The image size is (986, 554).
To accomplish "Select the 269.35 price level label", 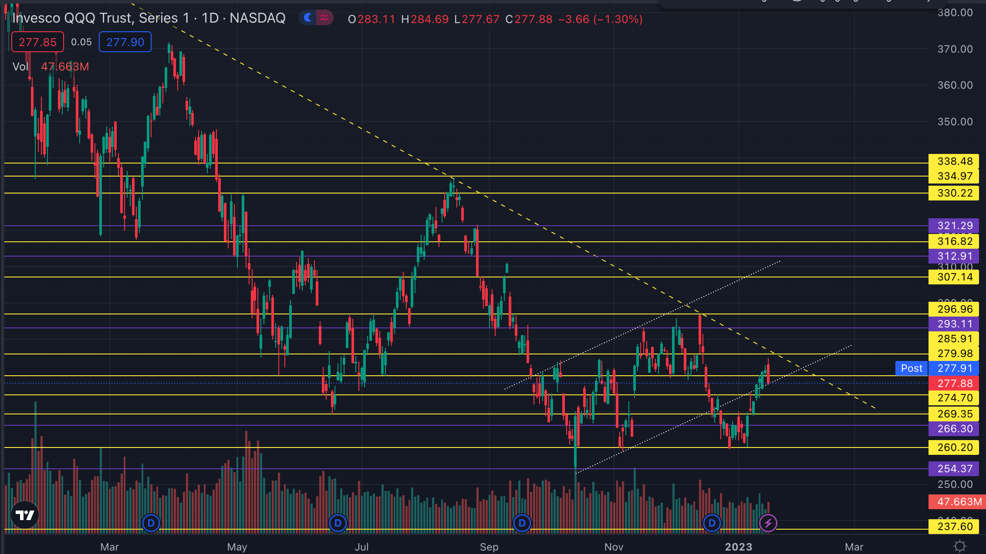I will 953,414.
